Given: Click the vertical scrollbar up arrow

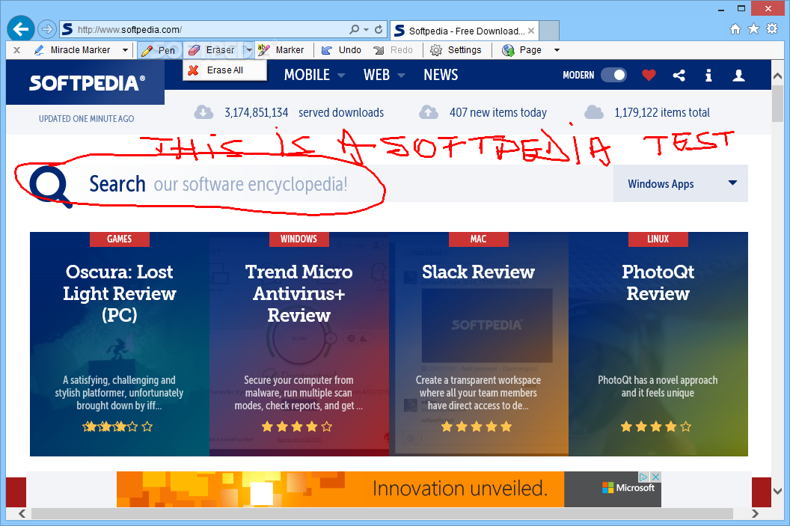Looking at the screenshot, I should pos(777,76).
